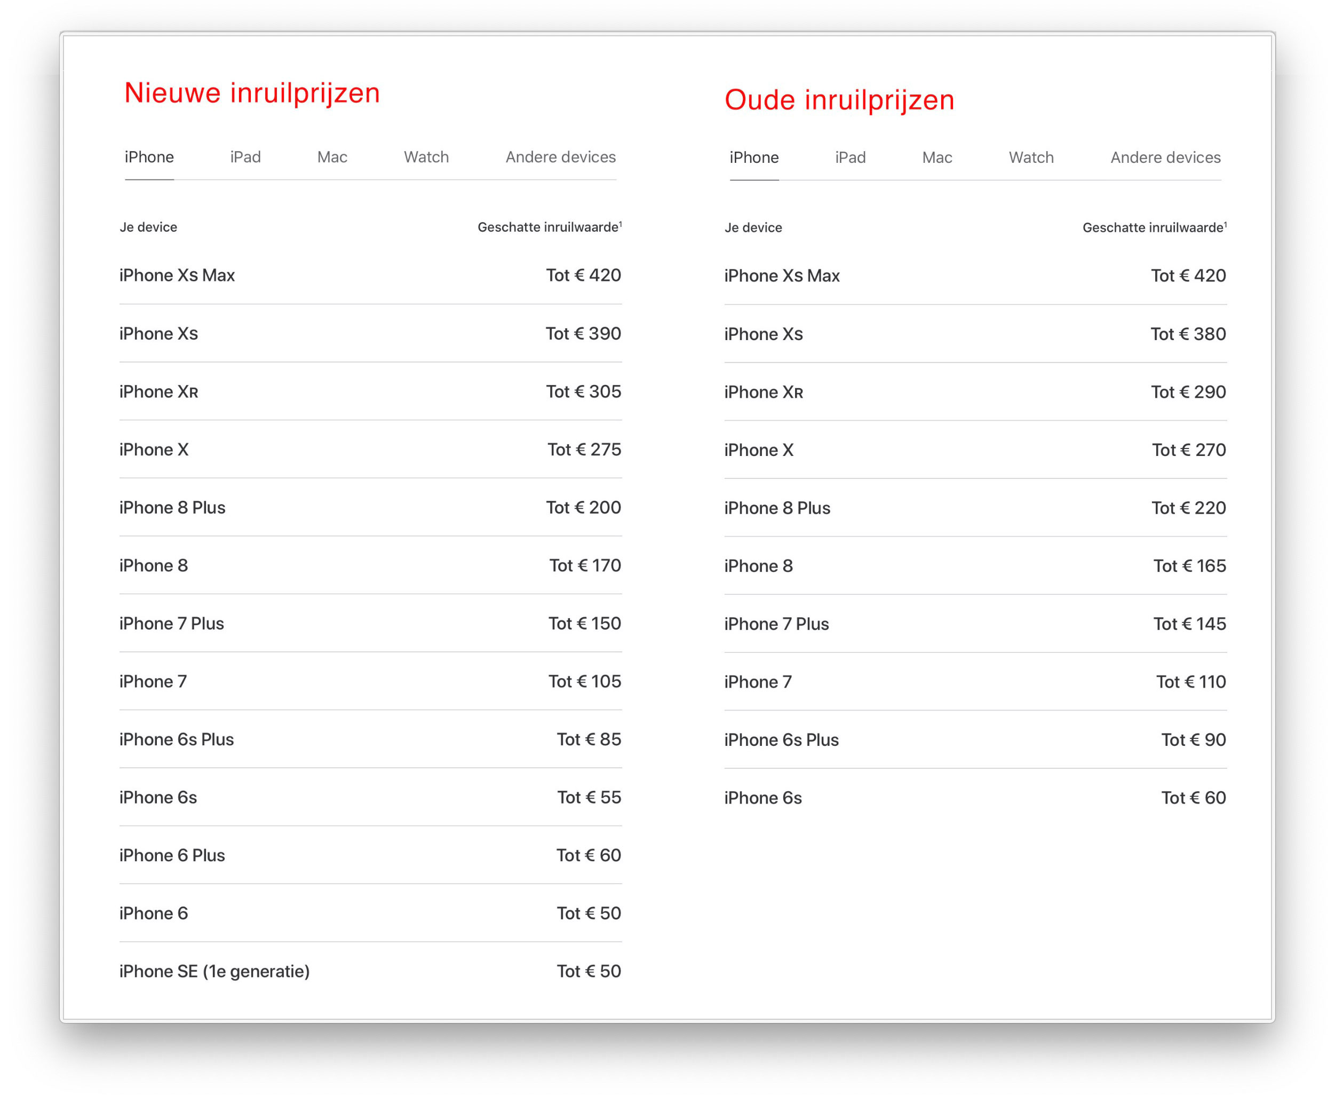Viewport: 1335px width, 1102px height.
Task: Click the Tot € 90 value
Action: coord(1194,740)
